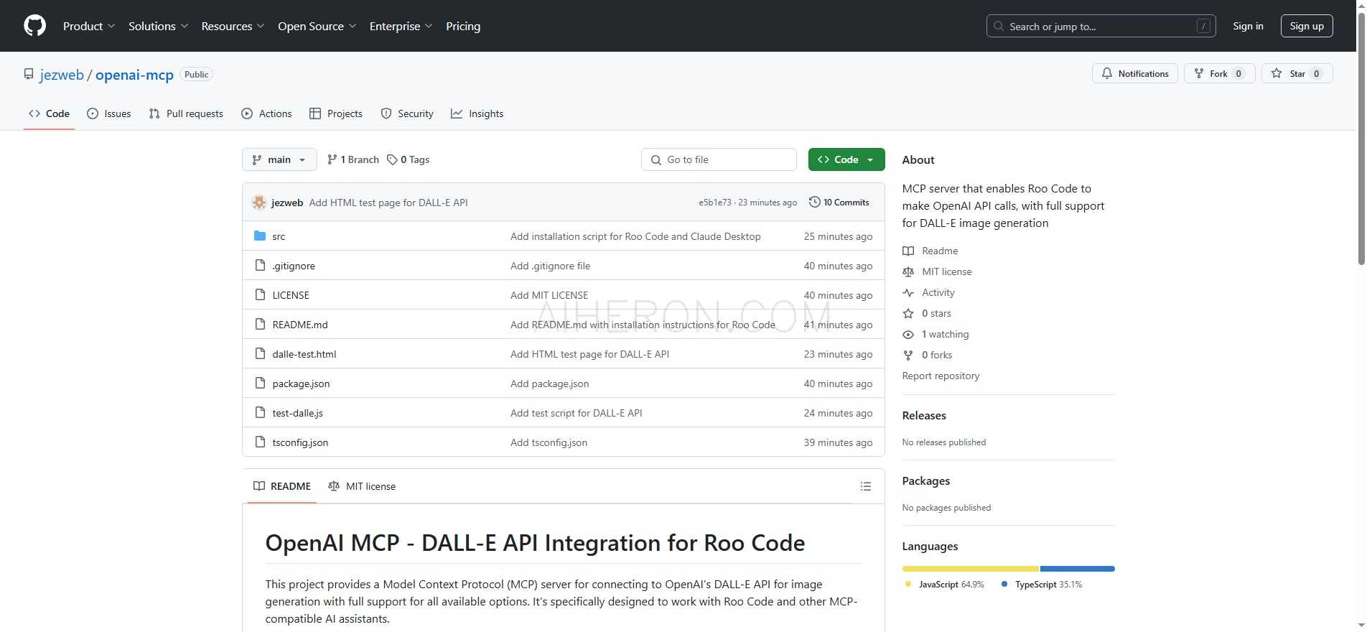Fork the repository with Fork button
This screenshot has height=632, width=1367.
pyautogui.click(x=1219, y=73)
